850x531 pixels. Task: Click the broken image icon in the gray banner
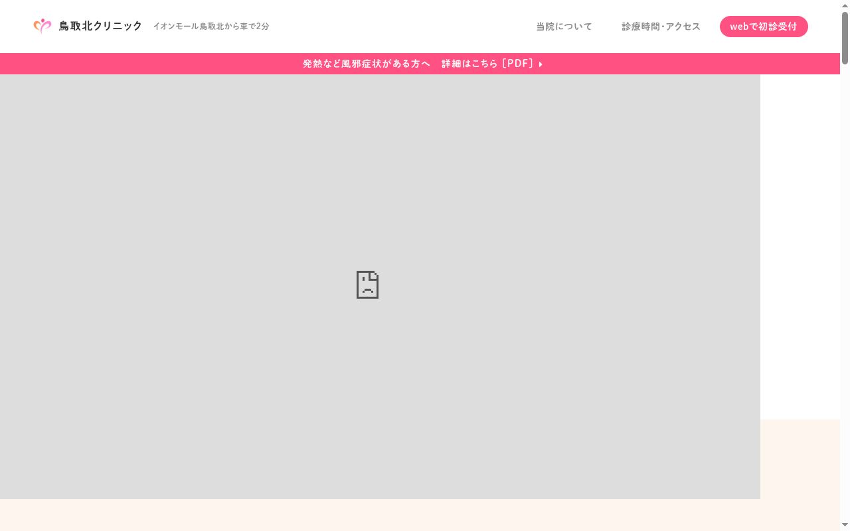[367, 285]
